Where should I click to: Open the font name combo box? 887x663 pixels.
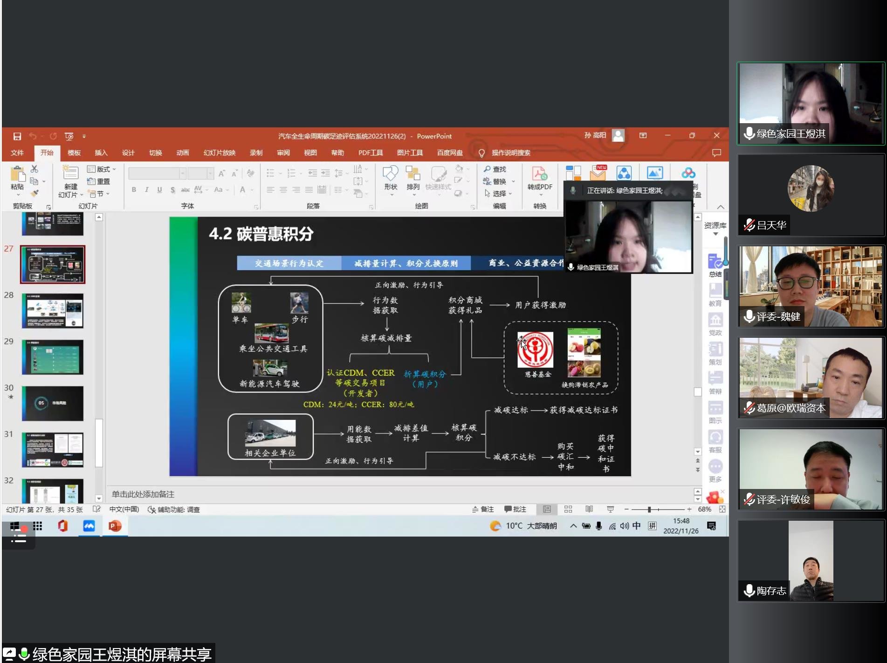click(158, 174)
